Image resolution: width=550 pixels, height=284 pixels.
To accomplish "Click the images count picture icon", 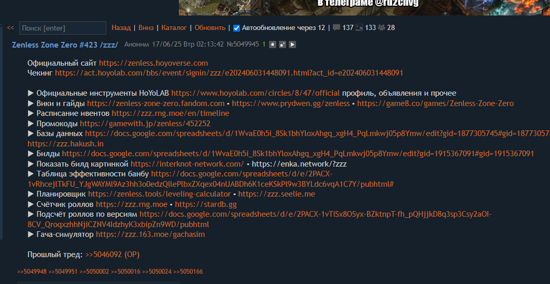I will tap(359, 27).
